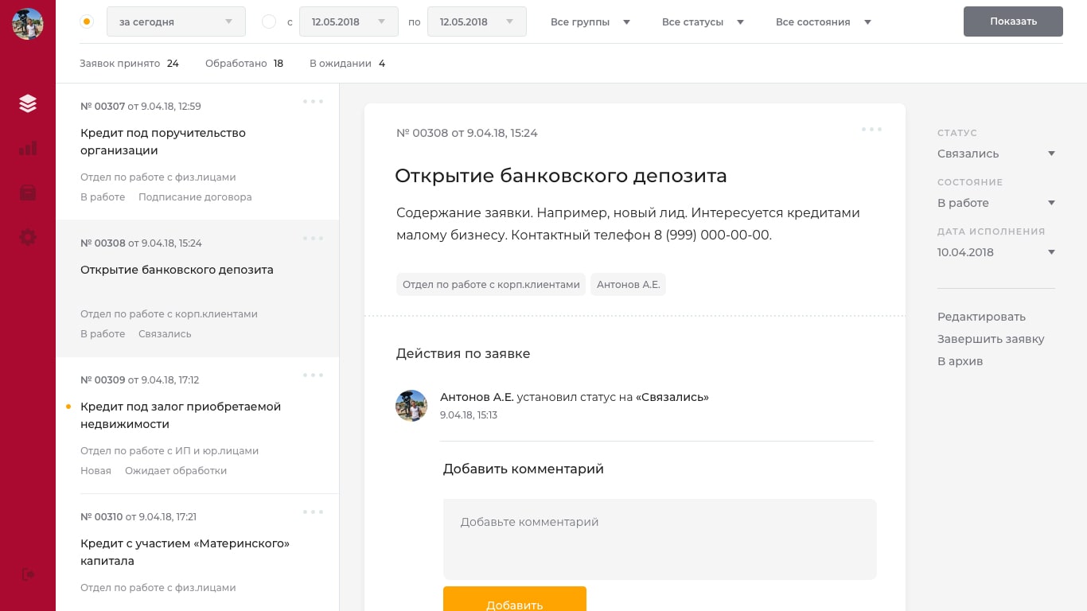Click the user profile avatar in sidebar
Screen dimensions: 1087x611
[x=28, y=25]
